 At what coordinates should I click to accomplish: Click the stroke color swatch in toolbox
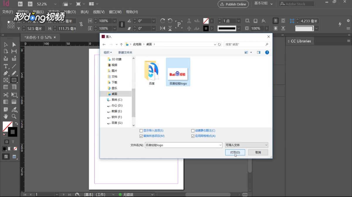pyautogui.click(x=13, y=132)
